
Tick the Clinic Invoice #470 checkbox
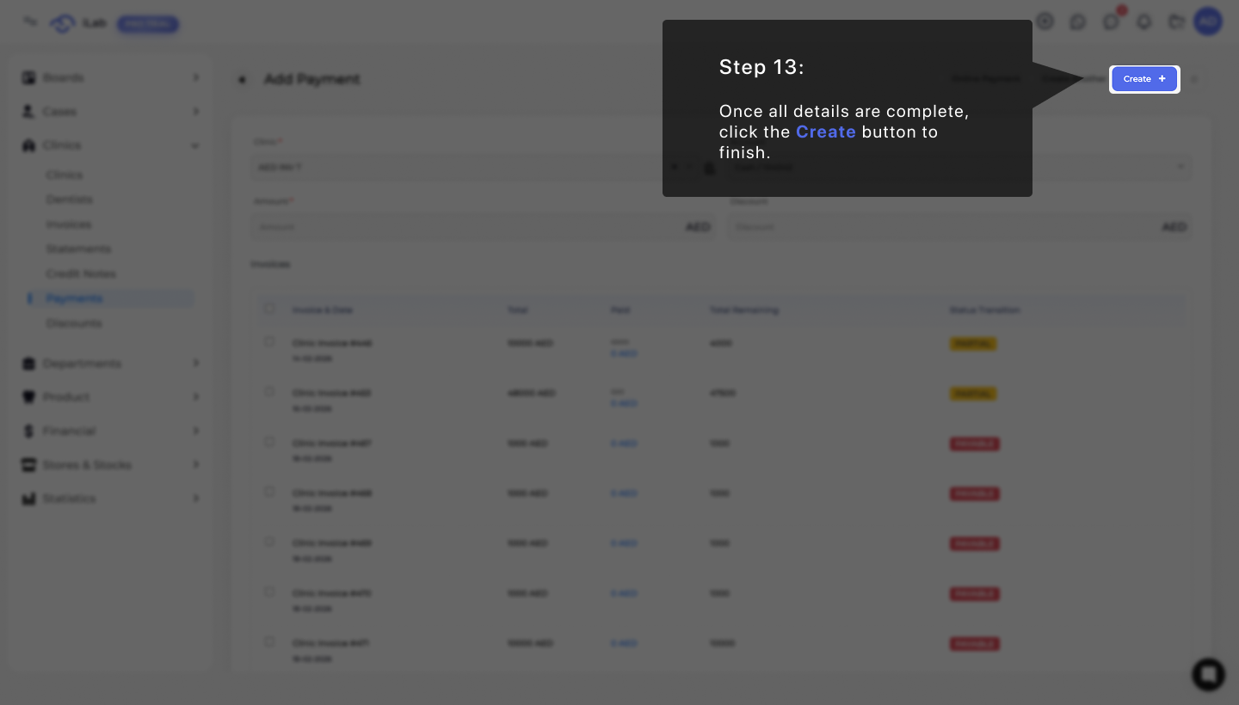(269, 592)
